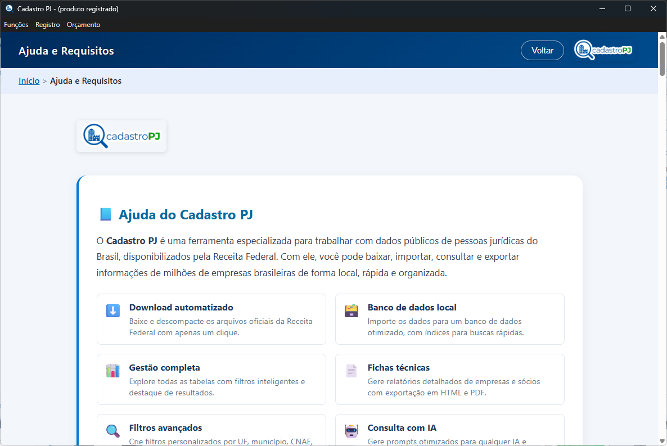
Task: Click the scrollbar down arrow
Action: pyautogui.click(x=662, y=440)
